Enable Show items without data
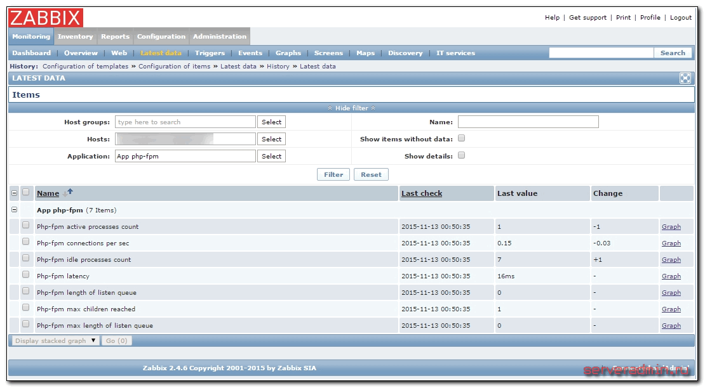705x388 pixels. pos(461,138)
